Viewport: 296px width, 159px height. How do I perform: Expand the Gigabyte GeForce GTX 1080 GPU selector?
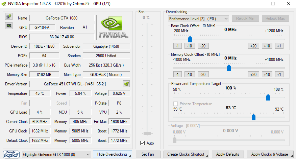(x=56, y=154)
